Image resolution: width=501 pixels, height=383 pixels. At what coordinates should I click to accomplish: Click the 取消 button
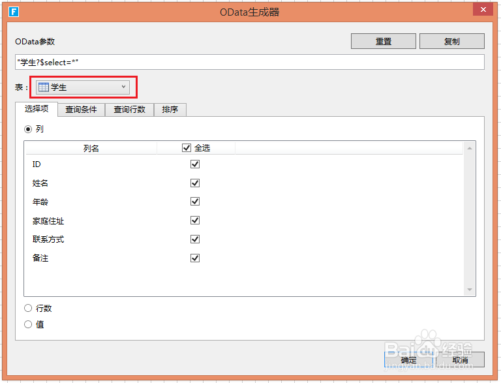click(x=460, y=360)
